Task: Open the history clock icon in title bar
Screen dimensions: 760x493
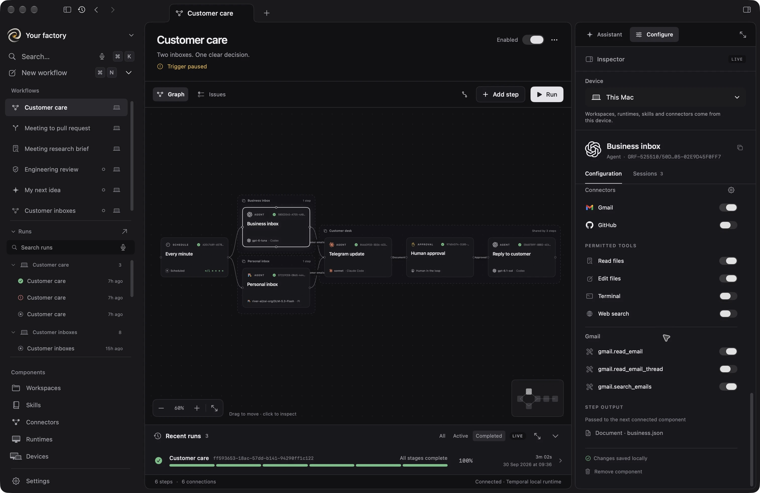Action: 82,10
